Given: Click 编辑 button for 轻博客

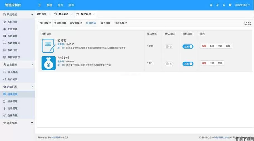Looking at the screenshot, I should [204, 46].
